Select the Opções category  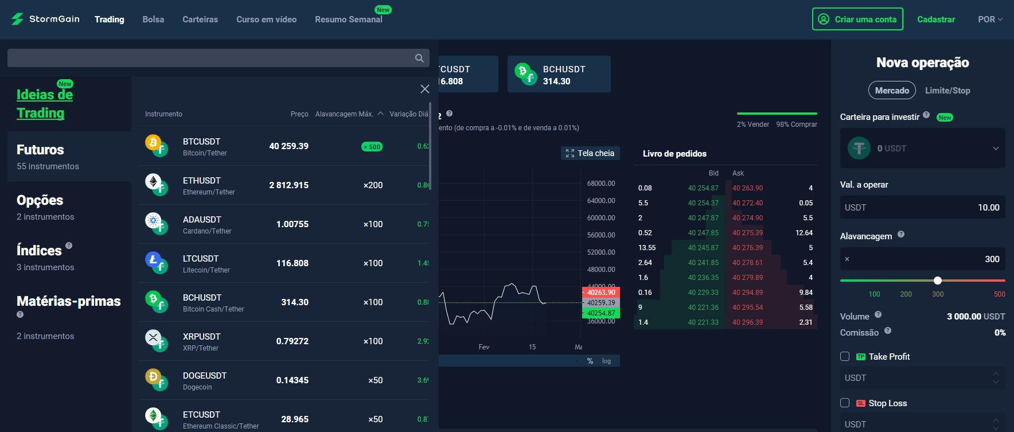[x=69, y=207]
